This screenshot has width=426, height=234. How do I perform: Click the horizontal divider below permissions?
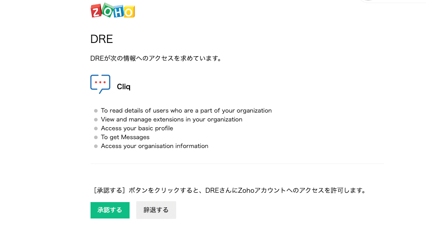pos(237,164)
